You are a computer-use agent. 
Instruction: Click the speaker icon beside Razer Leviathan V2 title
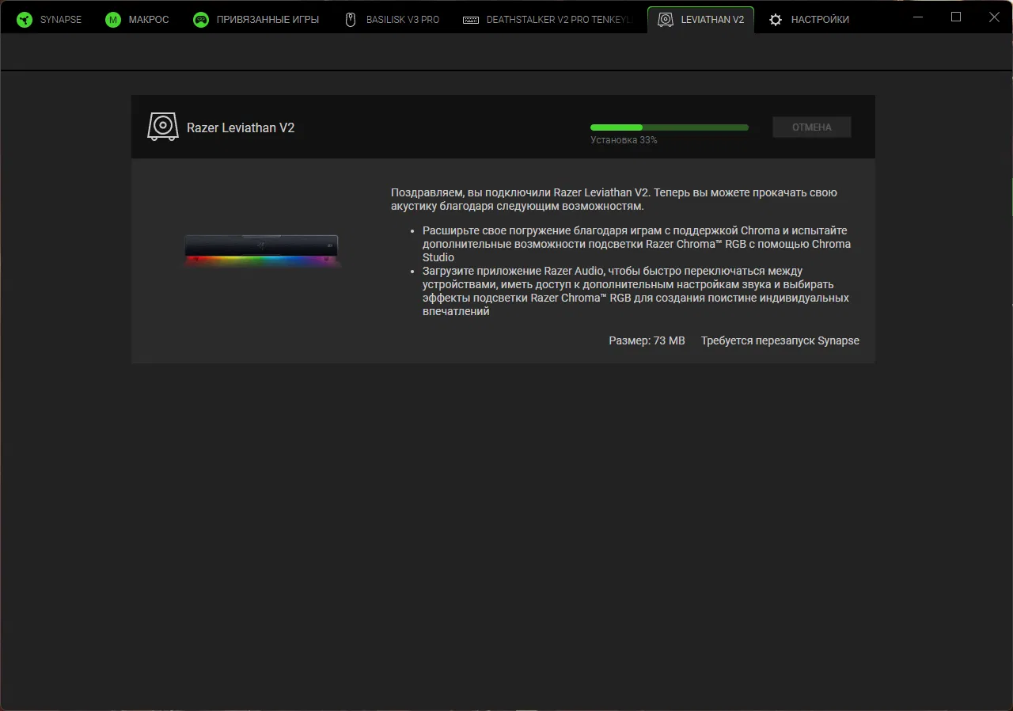(x=162, y=127)
